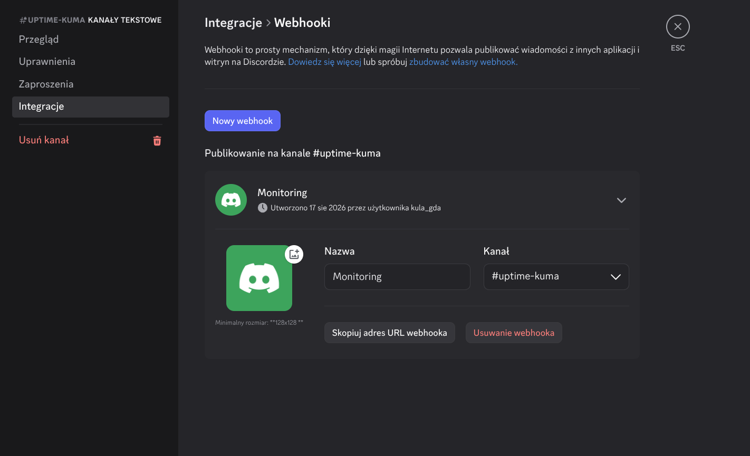The width and height of the screenshot is (750, 456).
Task: Click the Integracje breadcrumb in the header
Action: (x=233, y=23)
